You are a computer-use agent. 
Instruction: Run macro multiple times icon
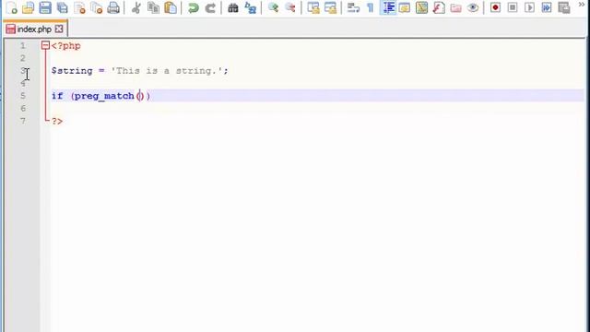coord(547,7)
